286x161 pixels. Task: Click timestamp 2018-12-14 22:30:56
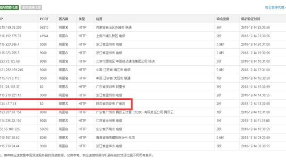(255, 27)
